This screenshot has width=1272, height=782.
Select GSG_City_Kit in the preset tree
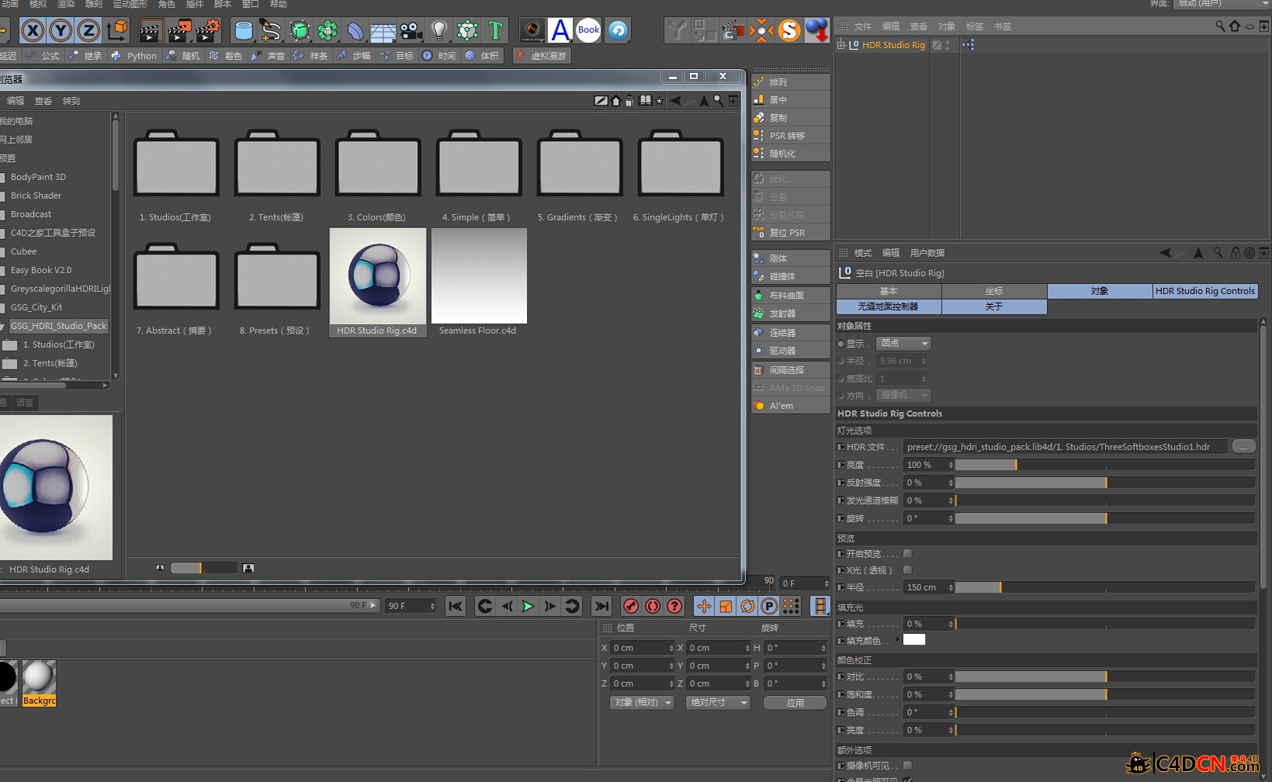click(x=36, y=307)
